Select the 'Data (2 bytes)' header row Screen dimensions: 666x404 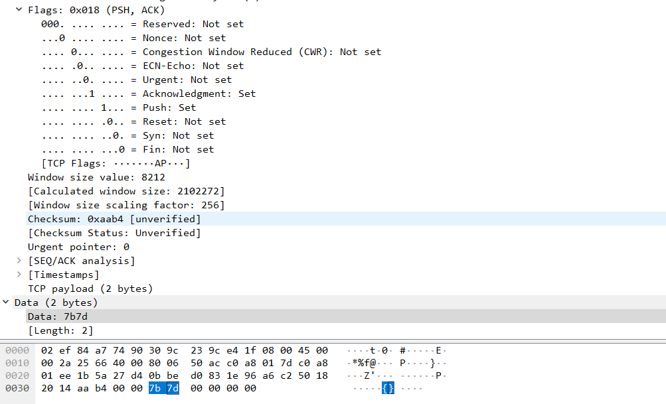coord(339,303)
